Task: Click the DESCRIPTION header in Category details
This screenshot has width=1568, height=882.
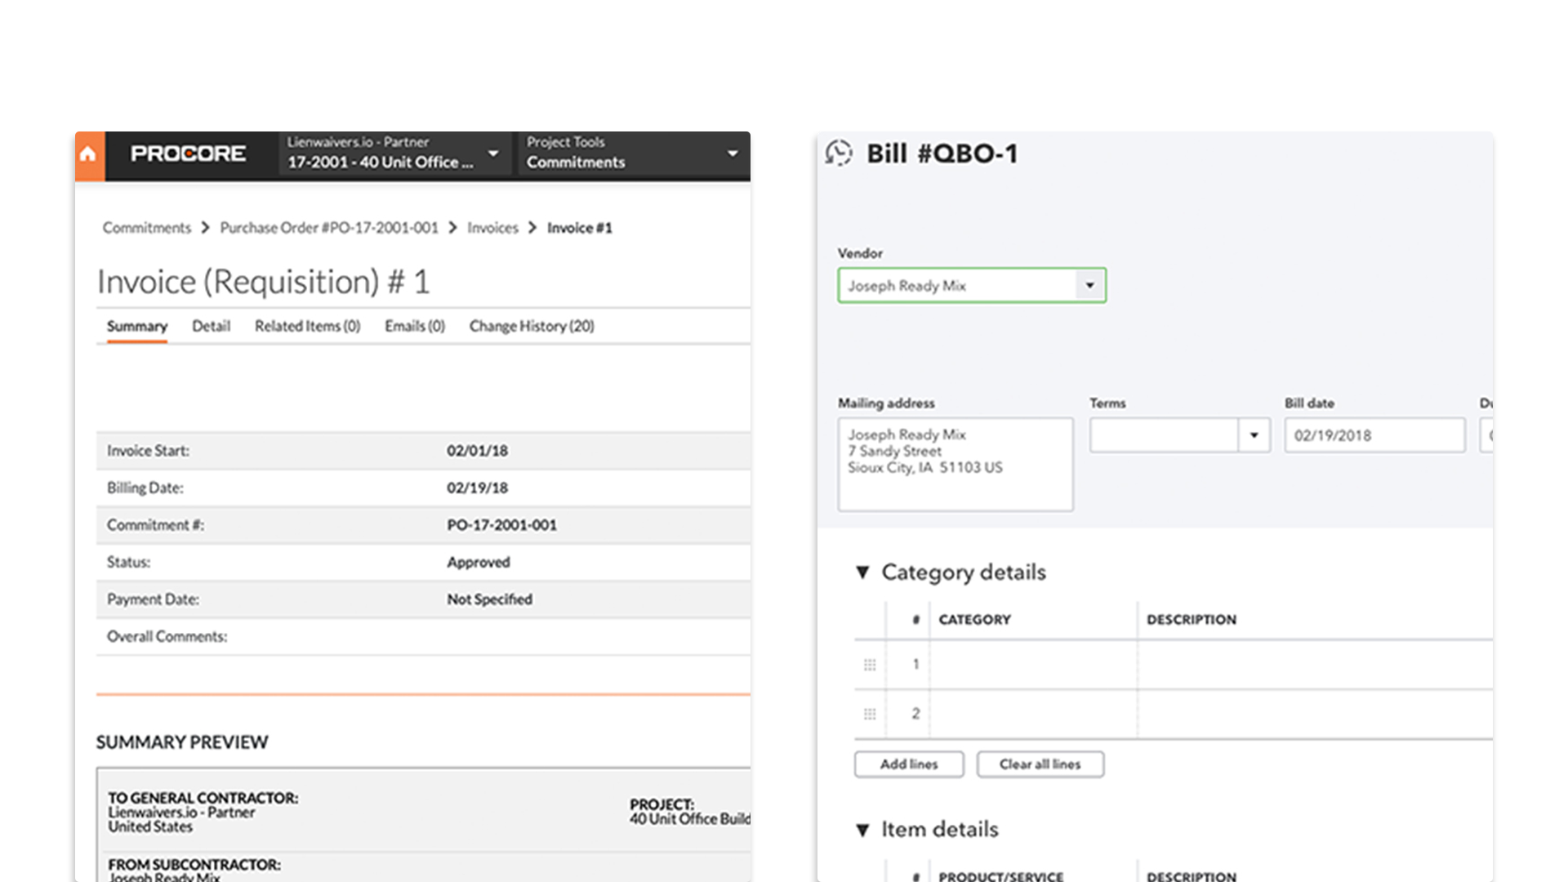Action: point(1192,620)
